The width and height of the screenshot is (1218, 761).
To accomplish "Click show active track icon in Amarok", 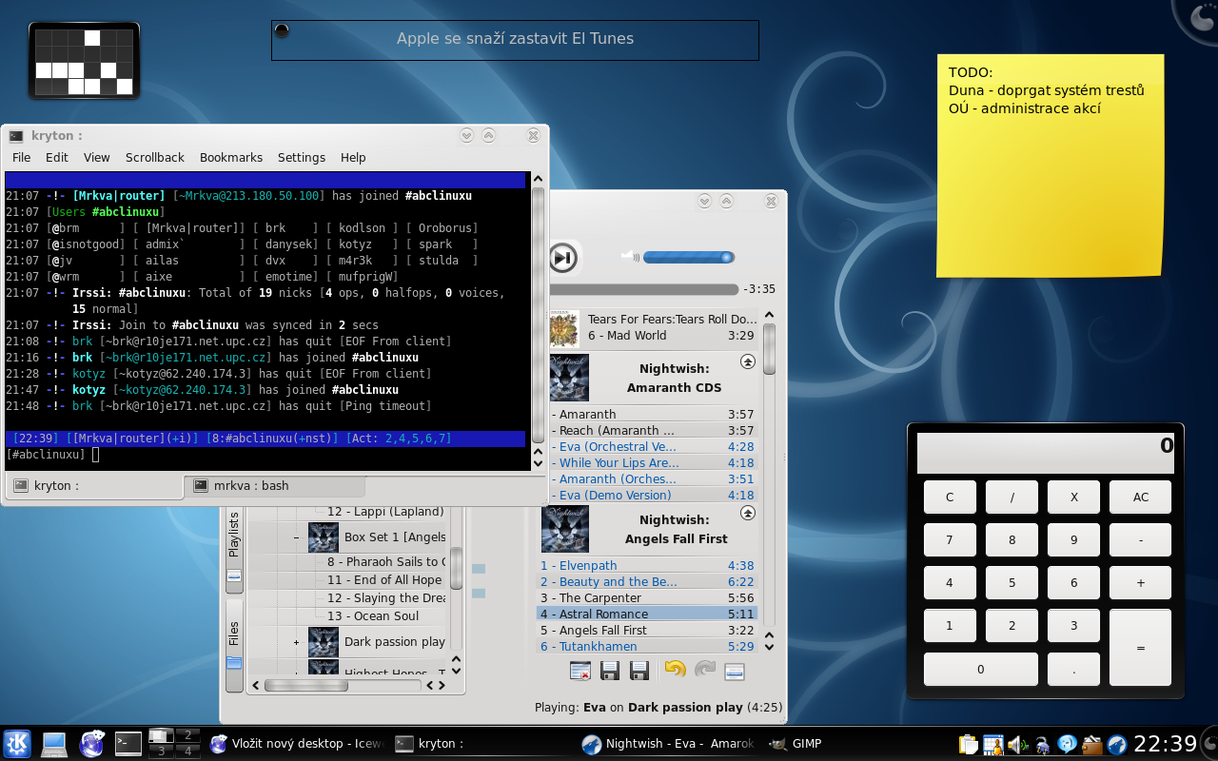I will coord(734,672).
